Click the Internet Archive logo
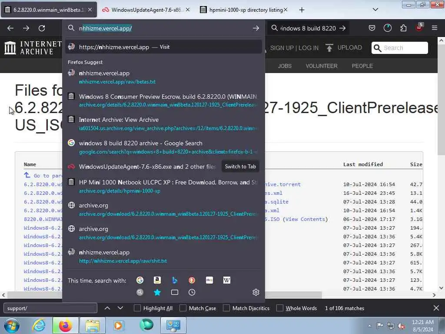 coord(33,47)
